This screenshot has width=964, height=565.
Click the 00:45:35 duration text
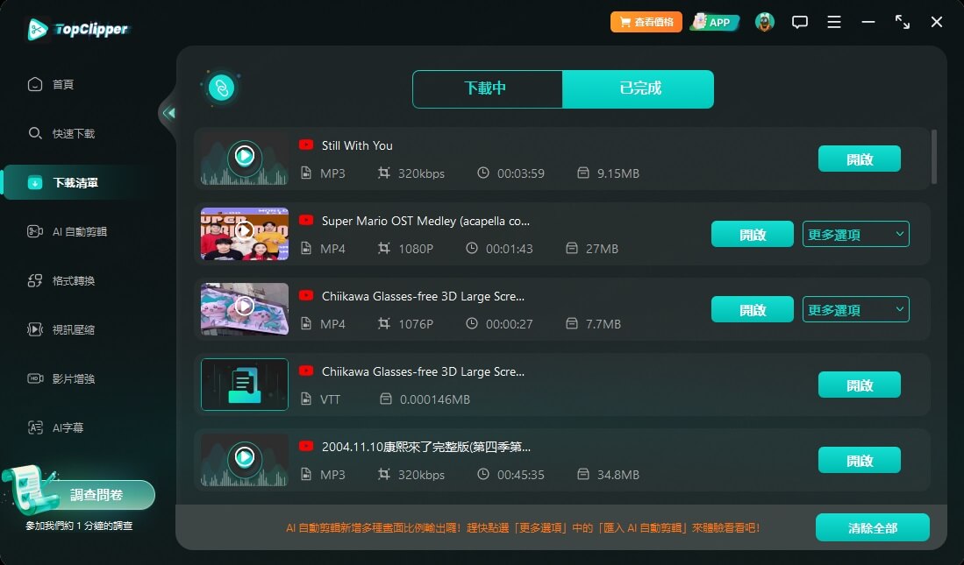[521, 475]
